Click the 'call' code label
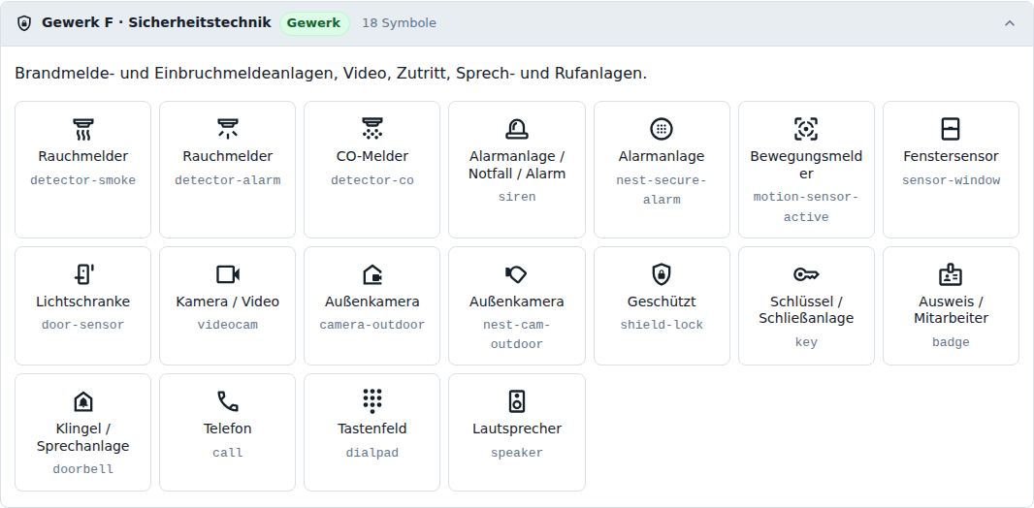Screen dimensions: 1034x508 (x=228, y=453)
